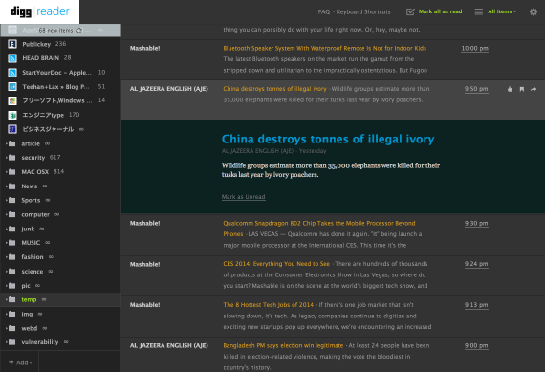Click Mark as Unread link
The height and width of the screenshot is (372, 545).
tap(243, 197)
